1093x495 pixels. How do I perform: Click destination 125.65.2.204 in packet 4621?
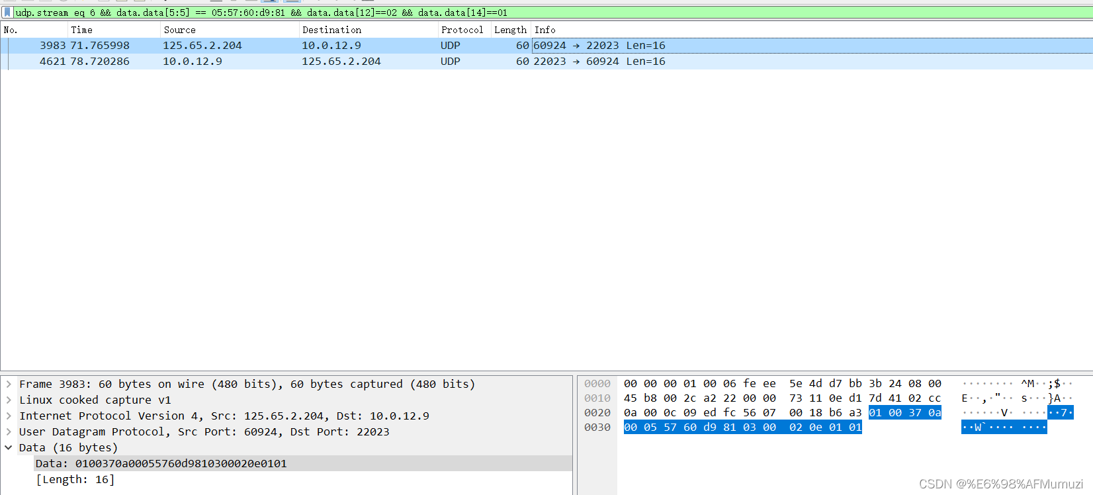[341, 62]
